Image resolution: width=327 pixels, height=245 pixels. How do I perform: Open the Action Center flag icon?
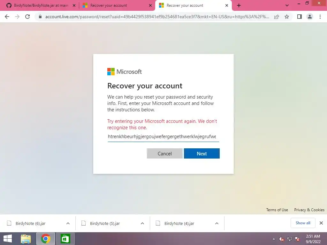(x=297, y=239)
